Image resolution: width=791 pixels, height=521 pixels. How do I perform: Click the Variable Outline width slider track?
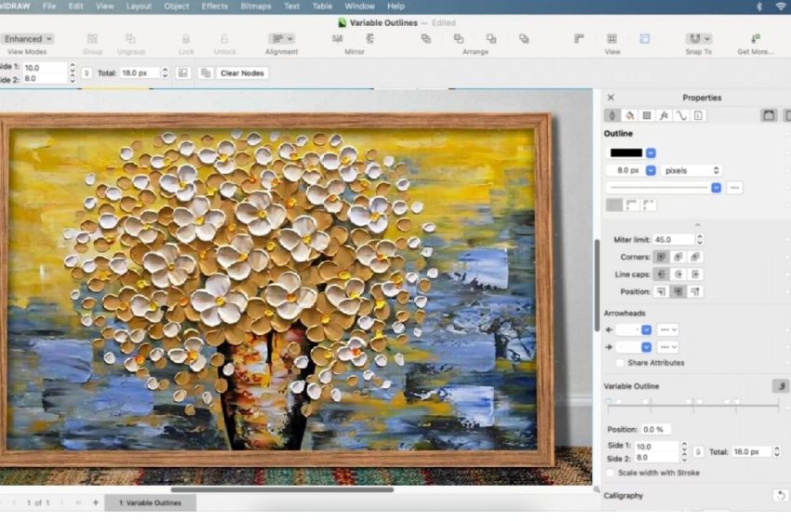[x=694, y=405]
